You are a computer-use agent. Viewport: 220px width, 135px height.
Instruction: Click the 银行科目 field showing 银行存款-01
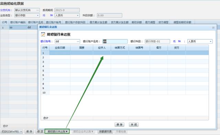click(157, 41)
